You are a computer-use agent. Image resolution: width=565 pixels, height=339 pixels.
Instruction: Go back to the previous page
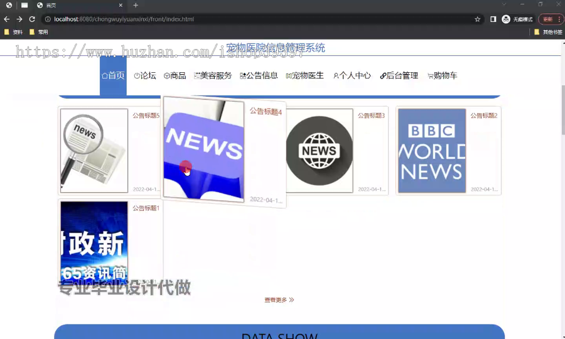coord(6,19)
